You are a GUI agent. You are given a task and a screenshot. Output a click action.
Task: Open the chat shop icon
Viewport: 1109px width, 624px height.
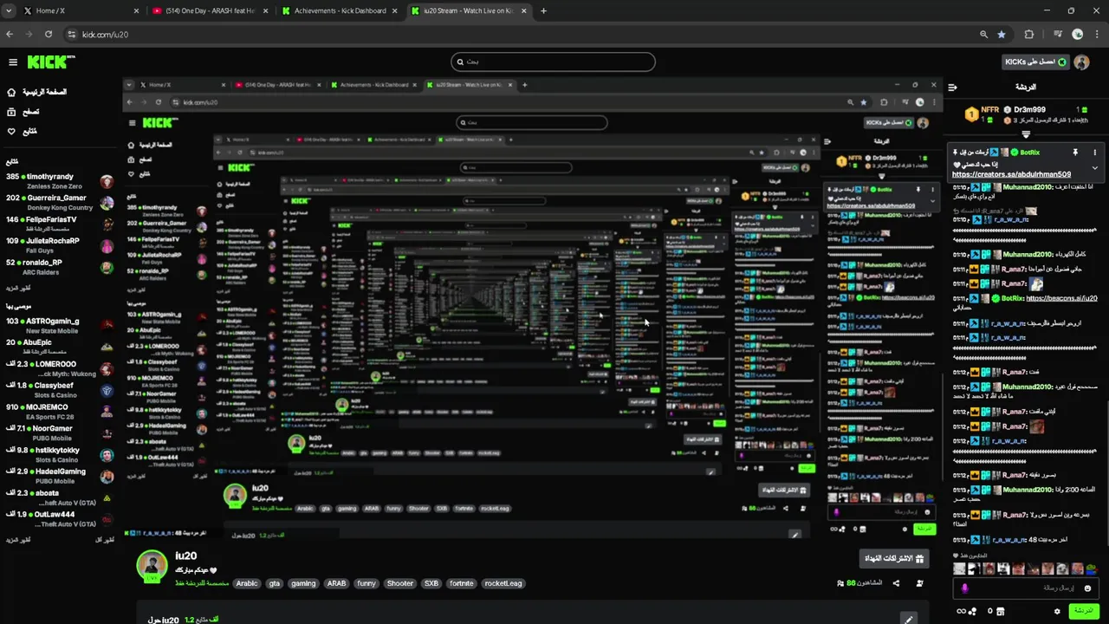coord(1001,611)
